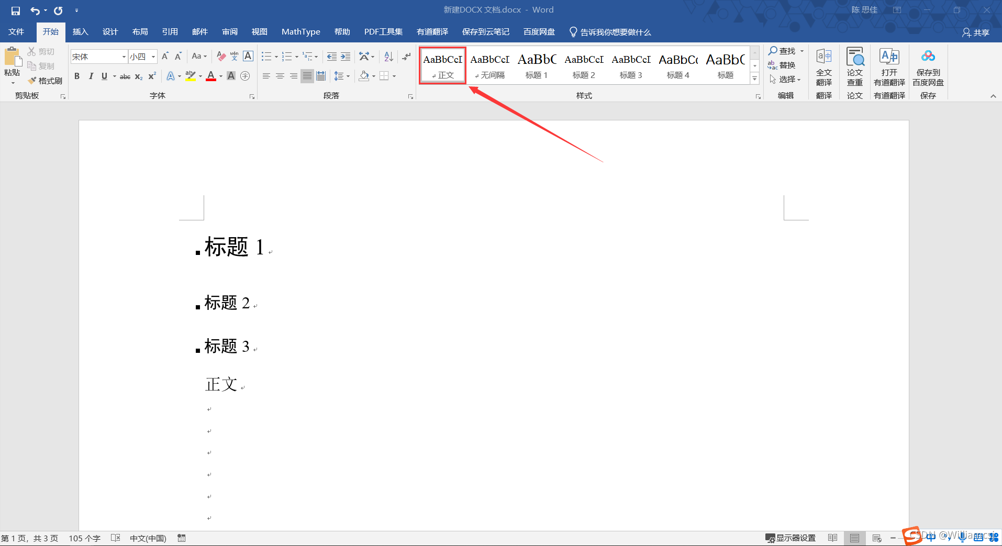
Task: Open 显示器设置 display settings
Action: point(790,538)
